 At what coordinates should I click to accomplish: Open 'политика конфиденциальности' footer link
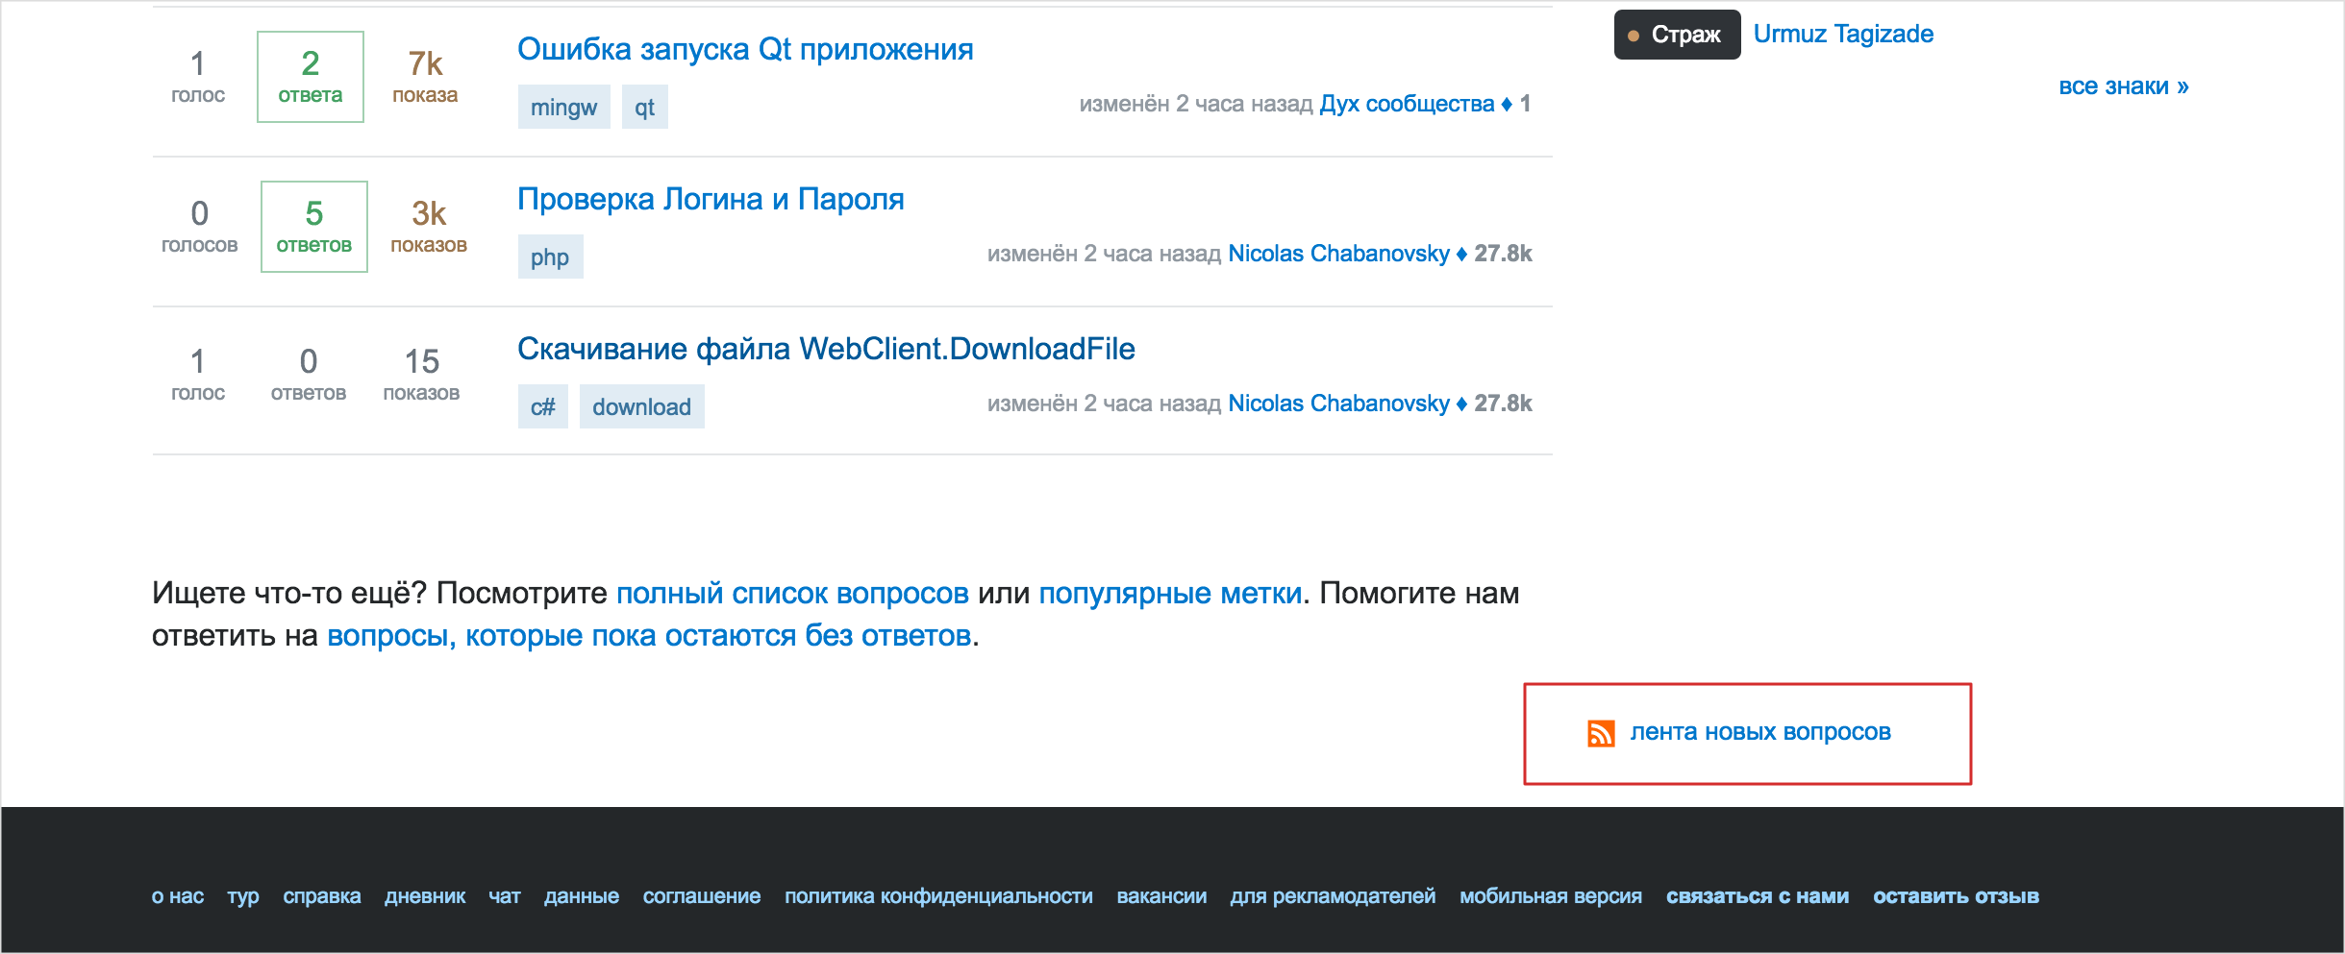(x=938, y=896)
